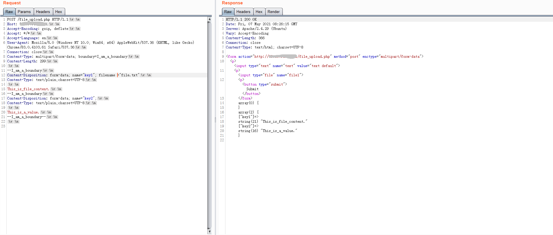
Task: Switch to the Request Params tab
Action: click(24, 12)
